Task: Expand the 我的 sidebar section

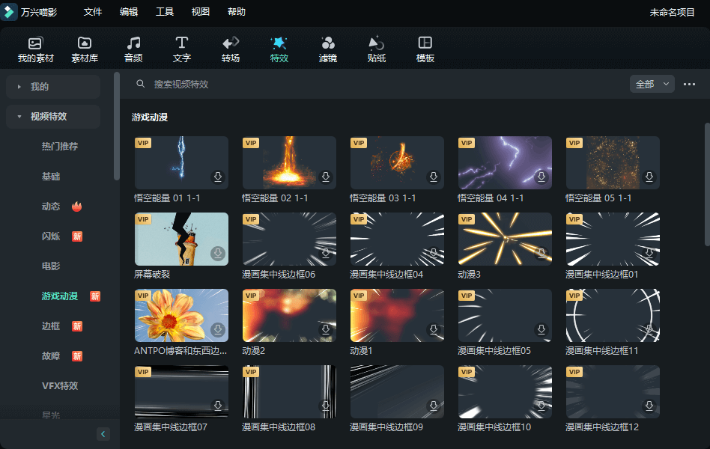Action: (x=53, y=87)
